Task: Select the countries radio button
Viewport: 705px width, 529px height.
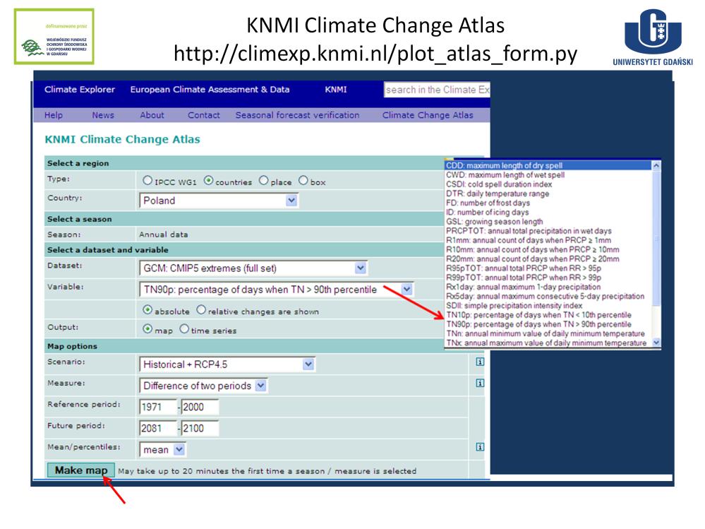Action: pyautogui.click(x=208, y=180)
